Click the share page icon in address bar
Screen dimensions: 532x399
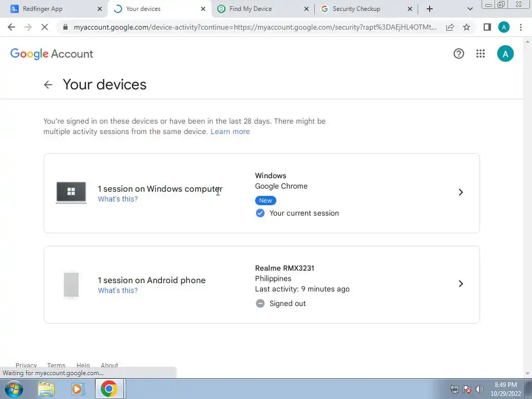(x=450, y=27)
